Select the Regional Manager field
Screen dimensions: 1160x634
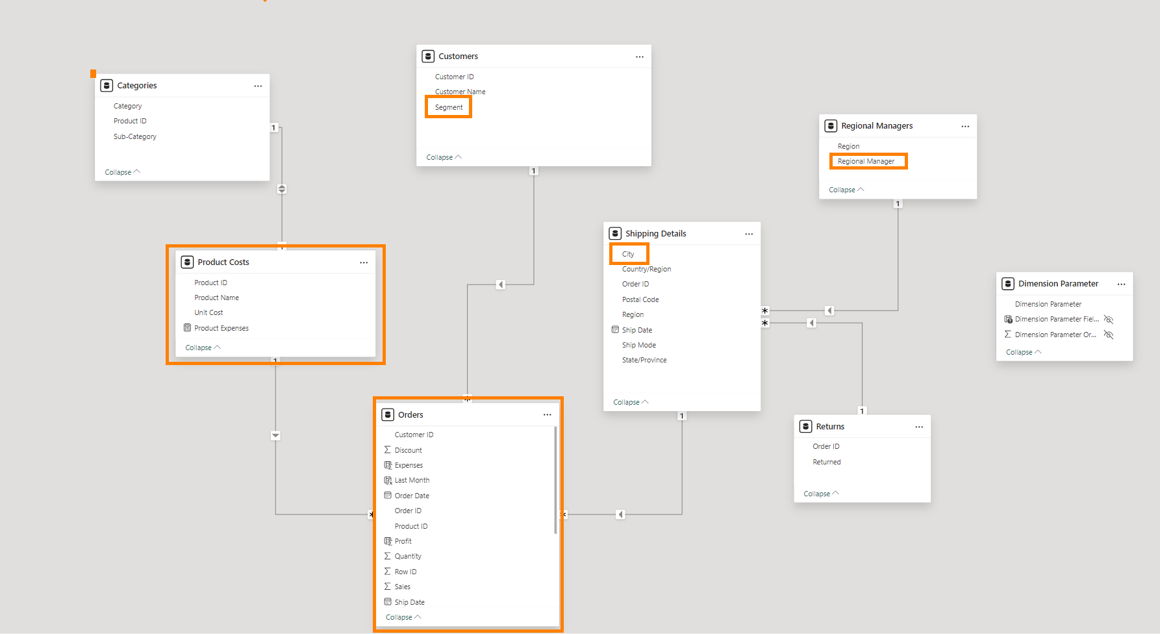pyautogui.click(x=866, y=161)
